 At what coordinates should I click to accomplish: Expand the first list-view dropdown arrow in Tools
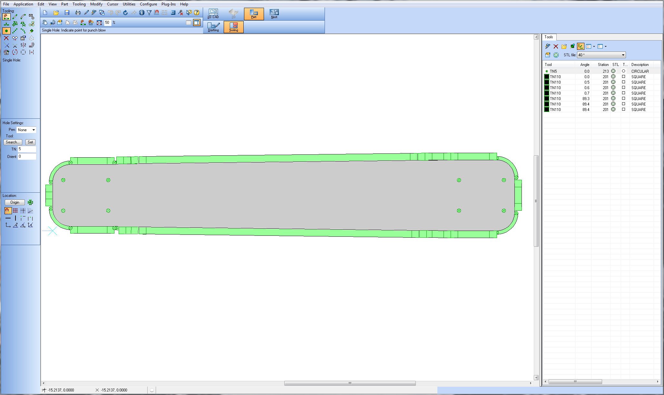coord(594,47)
